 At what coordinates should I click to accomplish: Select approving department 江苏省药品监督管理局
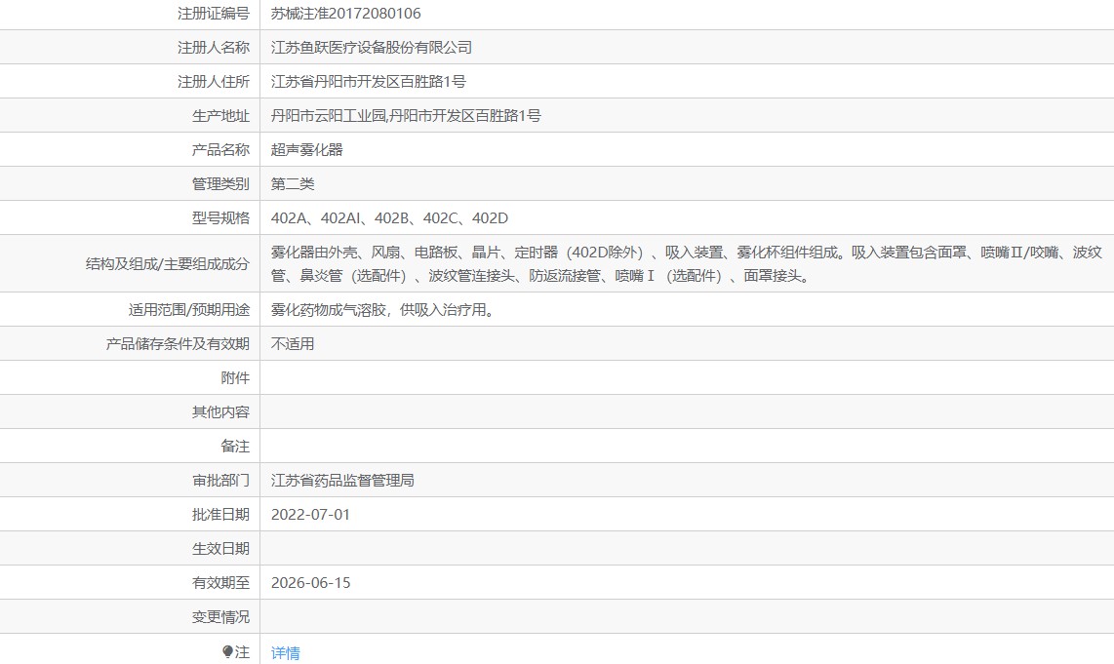point(342,480)
